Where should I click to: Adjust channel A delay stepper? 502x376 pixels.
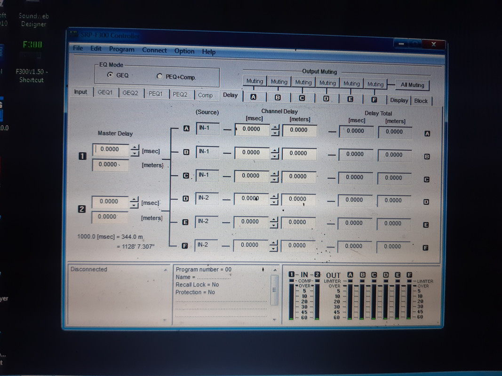coord(275,130)
